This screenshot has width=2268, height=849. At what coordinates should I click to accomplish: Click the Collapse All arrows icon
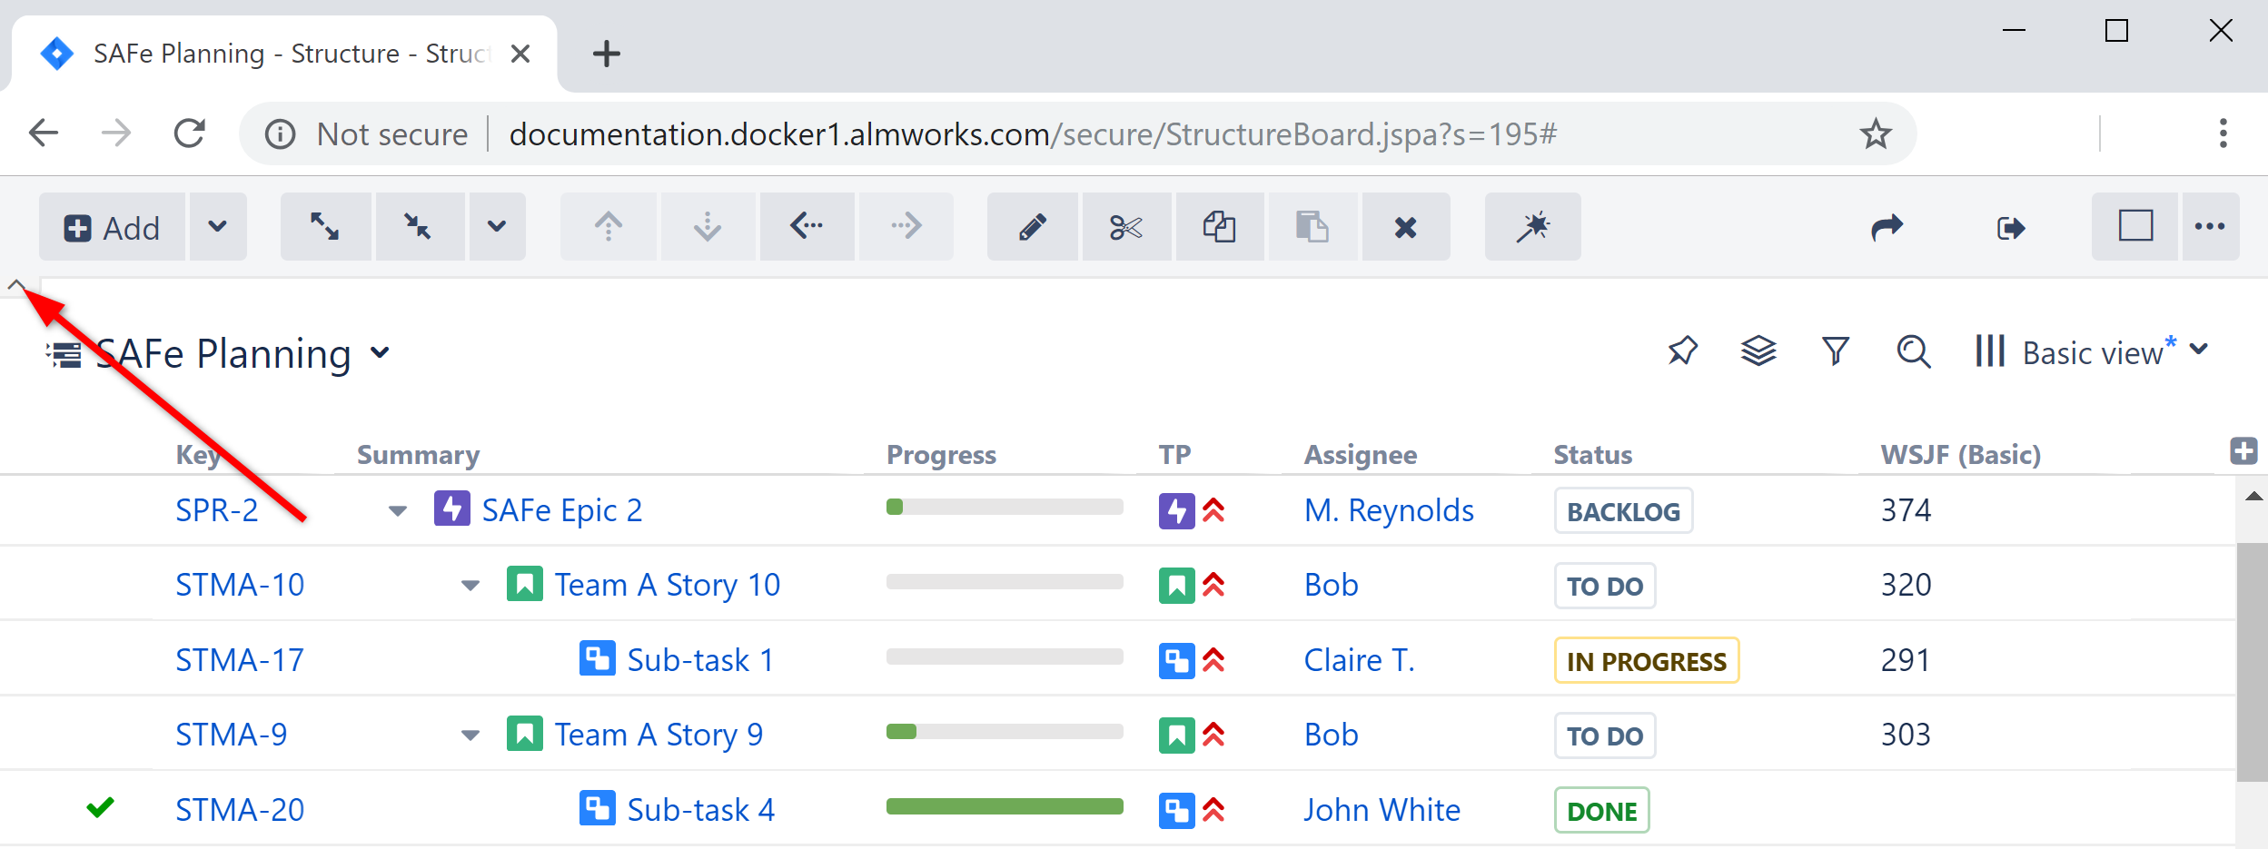[x=418, y=227]
